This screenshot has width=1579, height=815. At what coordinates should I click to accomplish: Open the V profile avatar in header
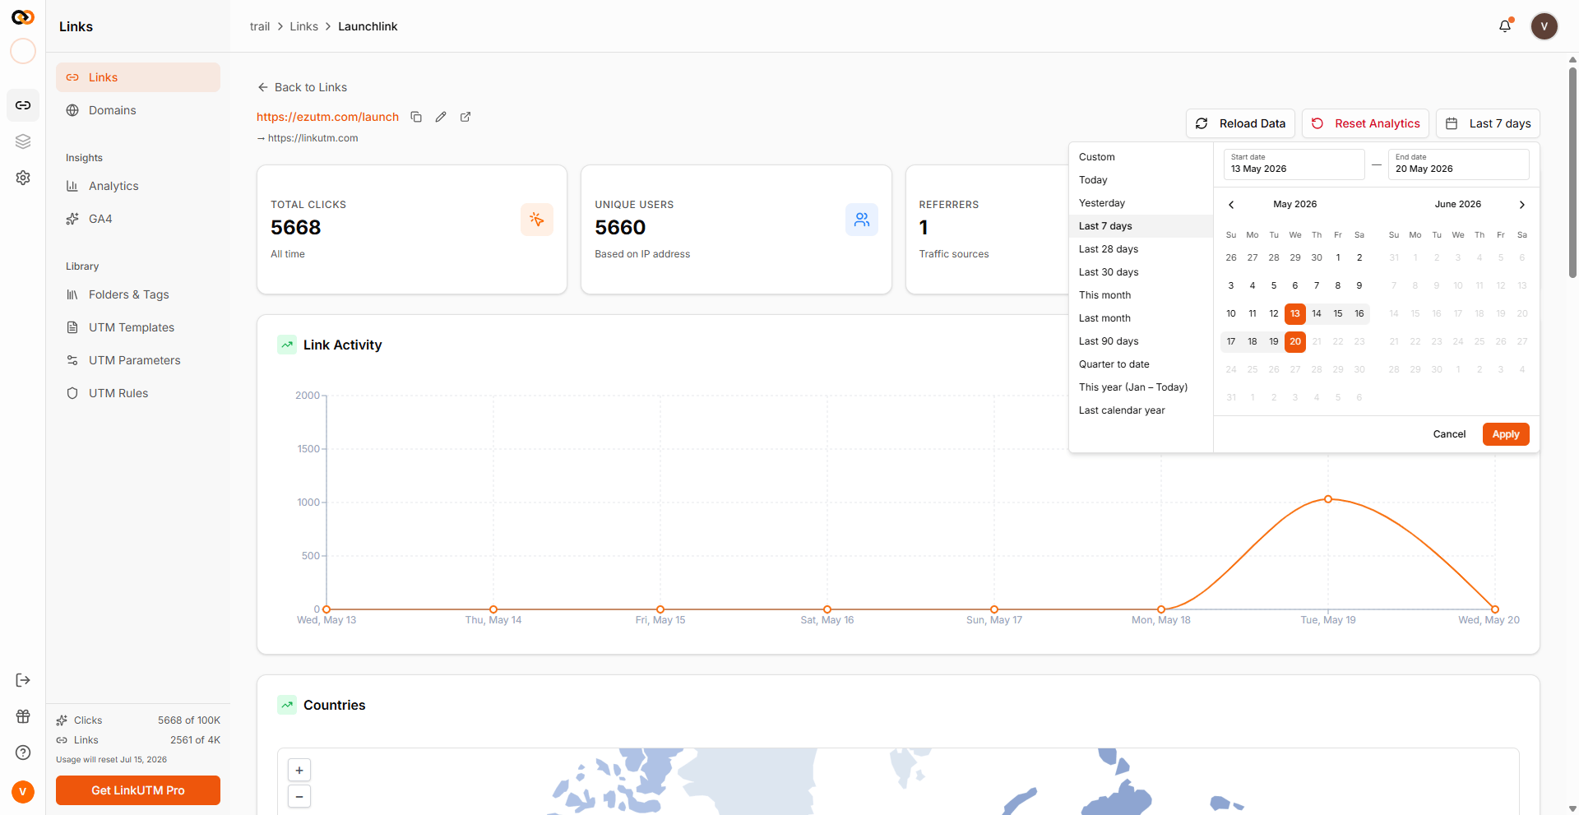pos(1544,26)
